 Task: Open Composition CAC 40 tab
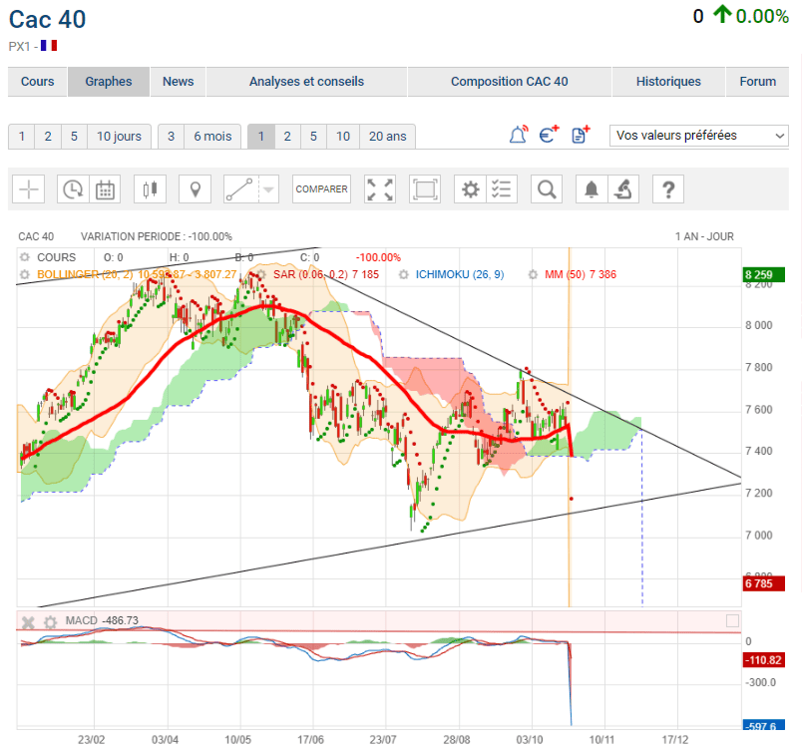click(x=510, y=82)
